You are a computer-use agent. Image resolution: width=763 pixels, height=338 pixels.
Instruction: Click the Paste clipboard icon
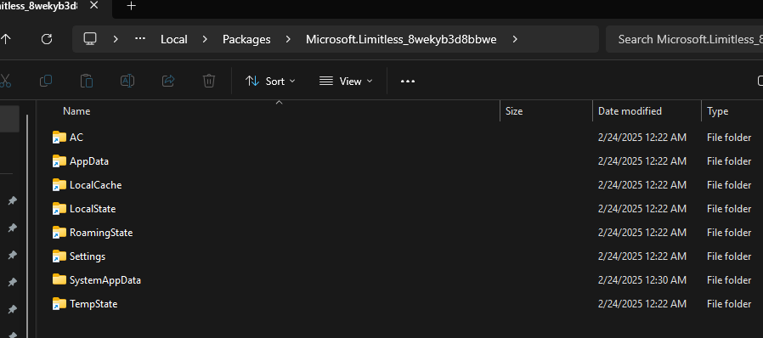87,81
